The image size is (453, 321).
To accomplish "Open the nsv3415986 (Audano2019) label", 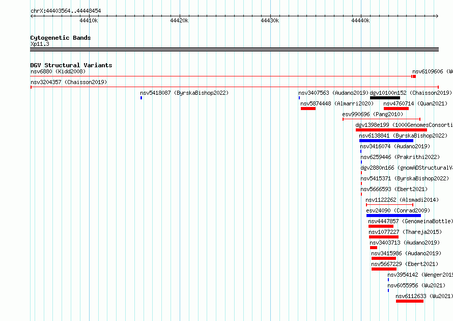I will 406,253.
